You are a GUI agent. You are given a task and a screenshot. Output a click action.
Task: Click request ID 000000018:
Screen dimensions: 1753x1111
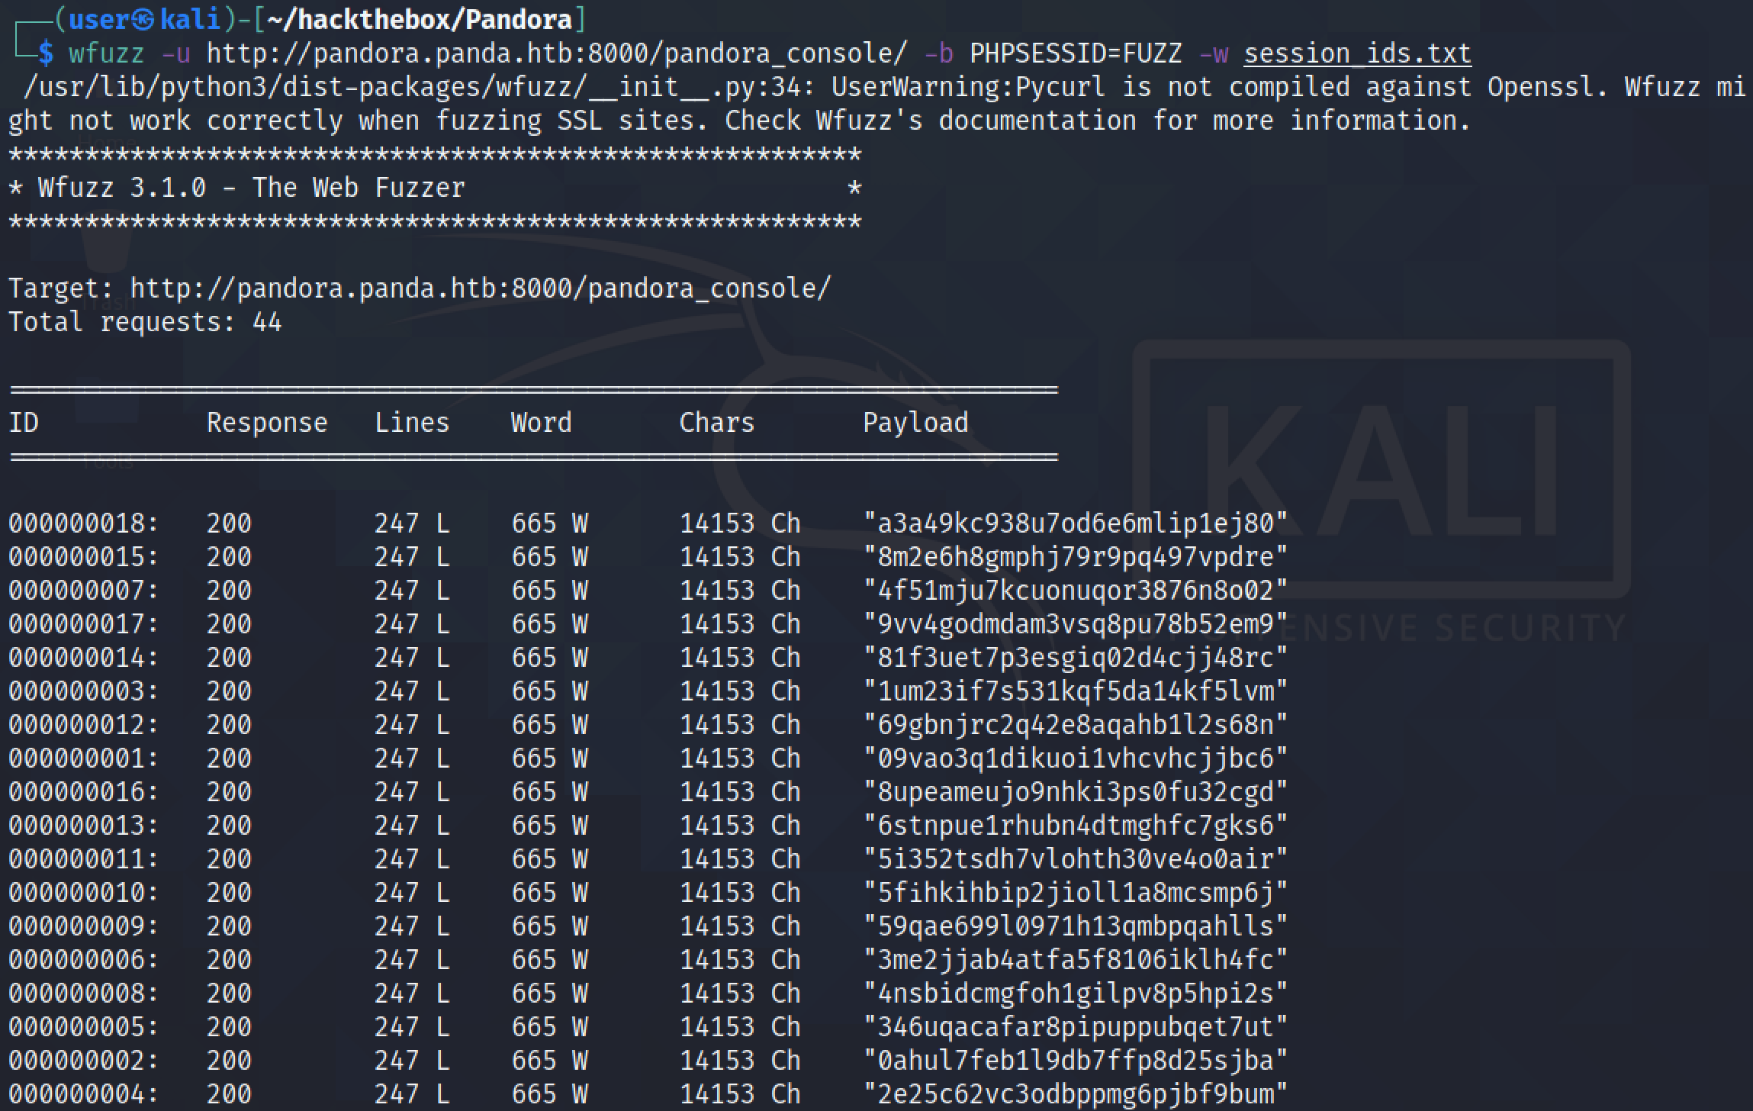[x=84, y=523]
